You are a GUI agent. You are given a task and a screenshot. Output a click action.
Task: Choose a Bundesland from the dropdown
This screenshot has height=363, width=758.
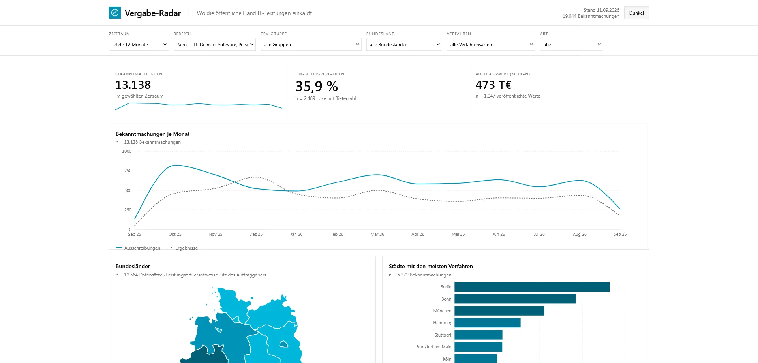click(404, 44)
